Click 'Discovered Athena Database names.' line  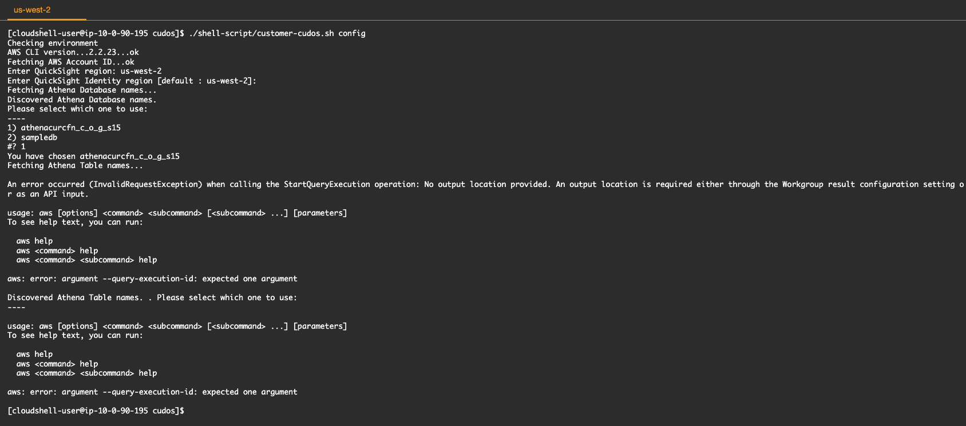tap(82, 99)
